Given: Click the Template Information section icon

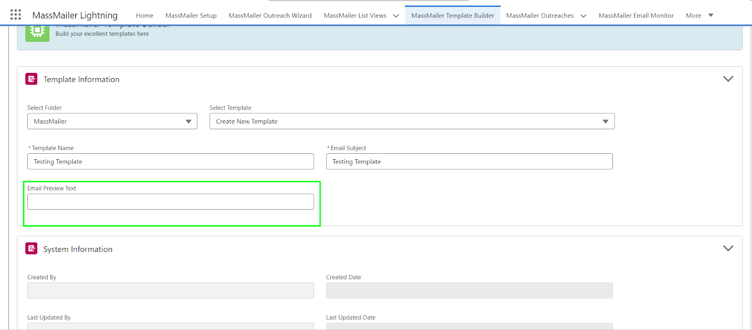Looking at the screenshot, I should (x=31, y=79).
